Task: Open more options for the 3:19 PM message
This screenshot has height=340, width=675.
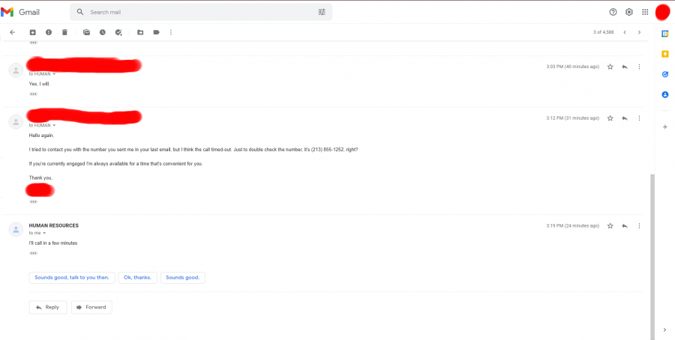Action: pyautogui.click(x=639, y=225)
